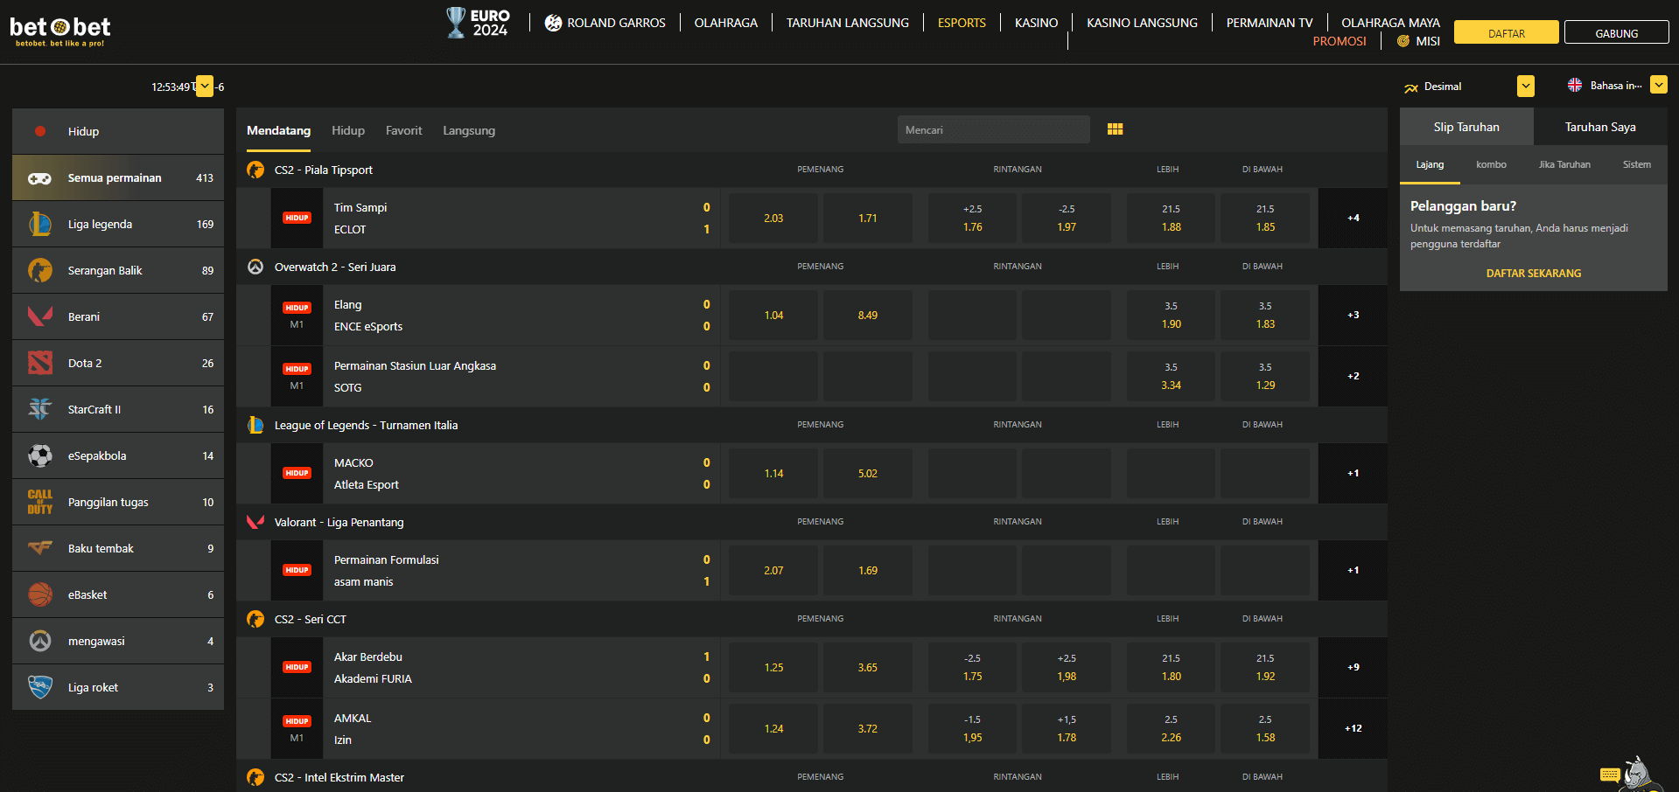Screen dimensions: 1679x792
Task: Click the mengawasi Overwatch icon
Action: click(x=39, y=641)
